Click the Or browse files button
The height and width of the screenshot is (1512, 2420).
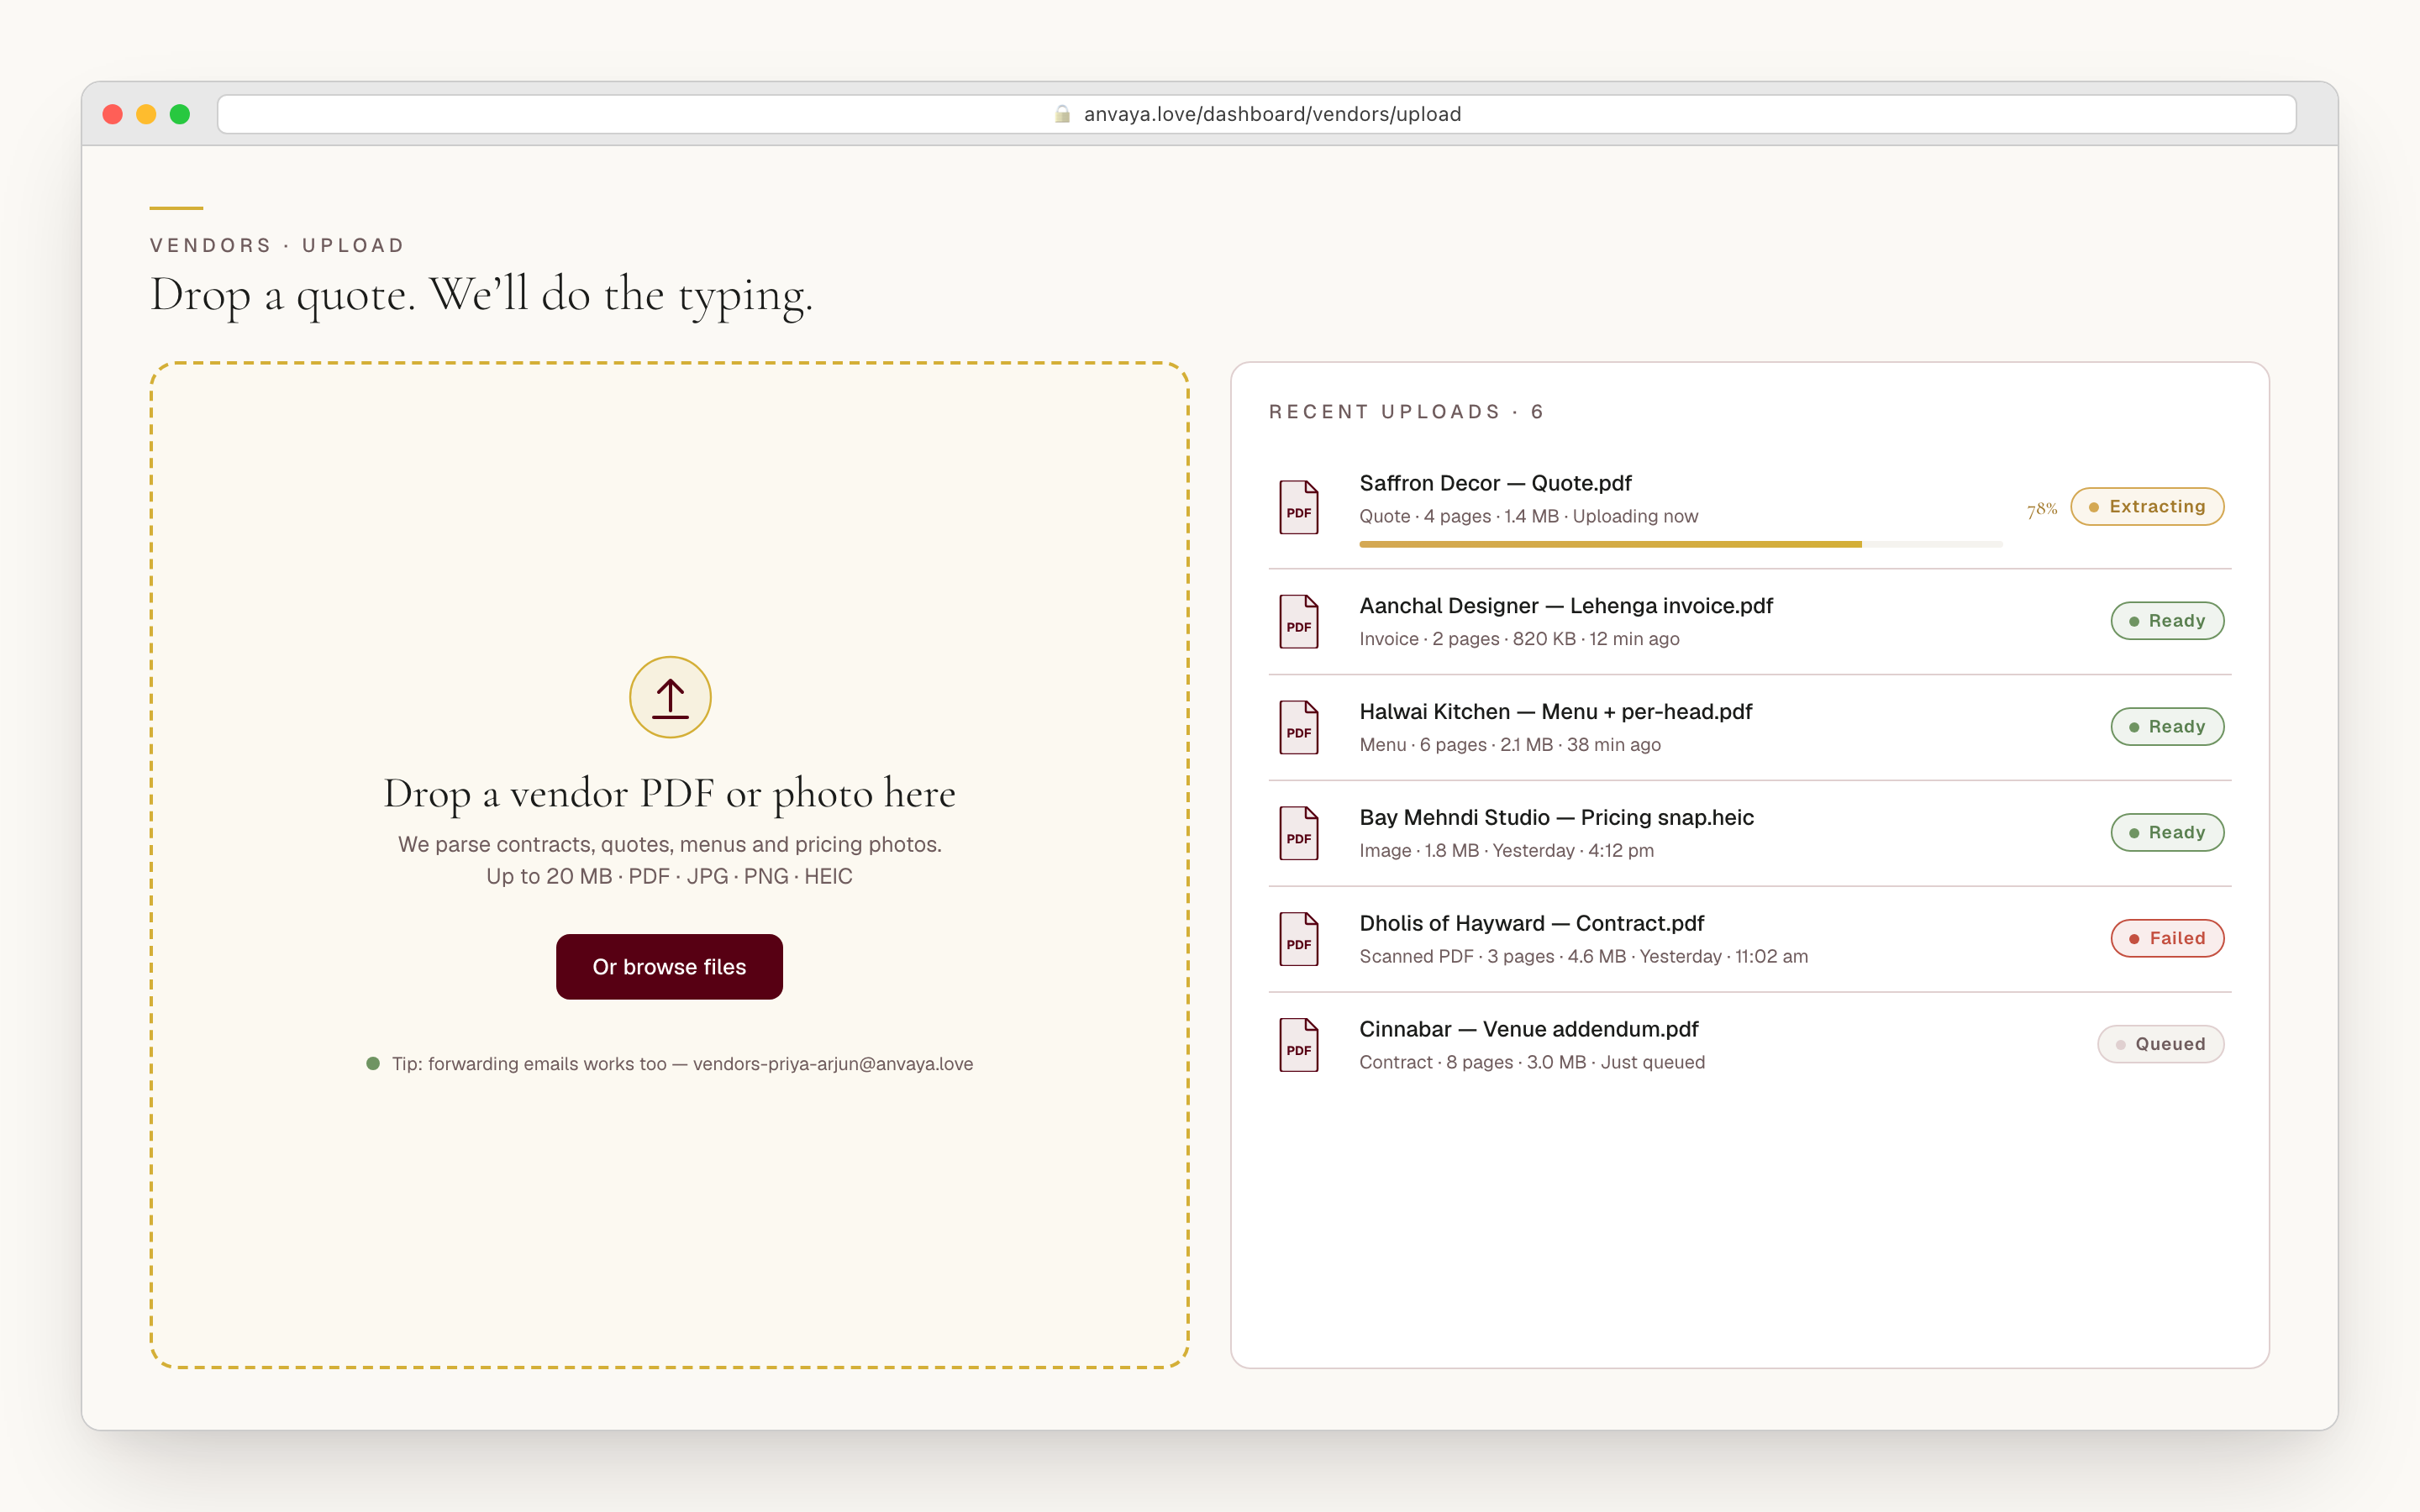pos(669,966)
